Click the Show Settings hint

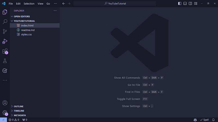click(x=138, y=106)
